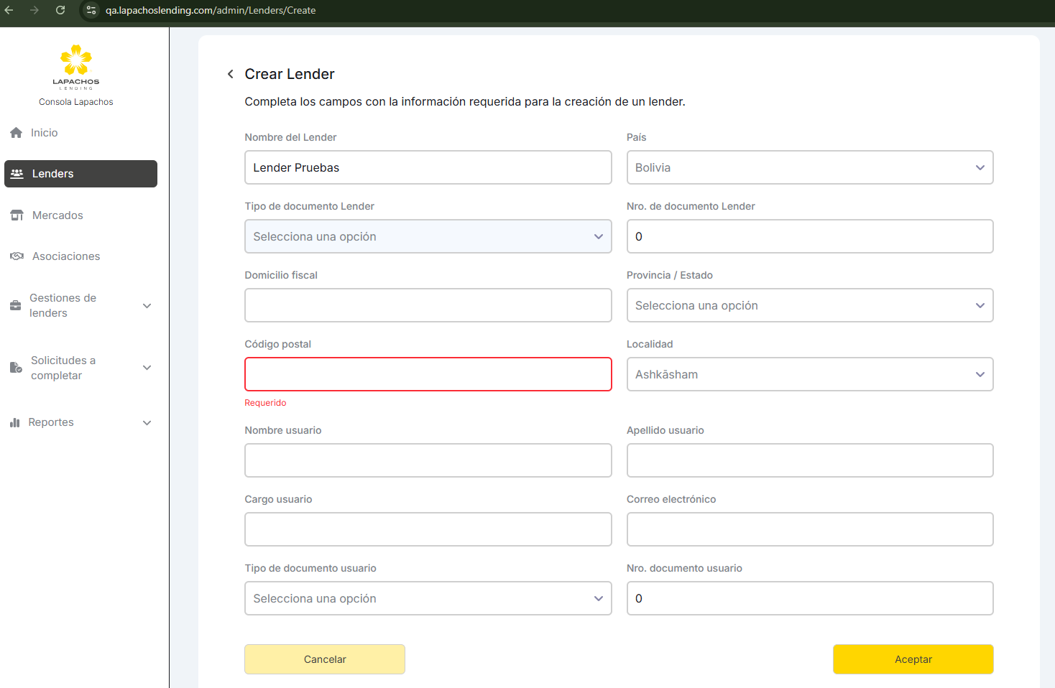
Task: Click the back arrow beside Crear Lender
Action: [x=230, y=74]
